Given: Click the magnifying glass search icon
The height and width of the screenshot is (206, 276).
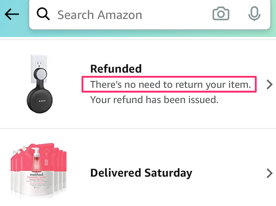Looking at the screenshot, I should tap(43, 14).
